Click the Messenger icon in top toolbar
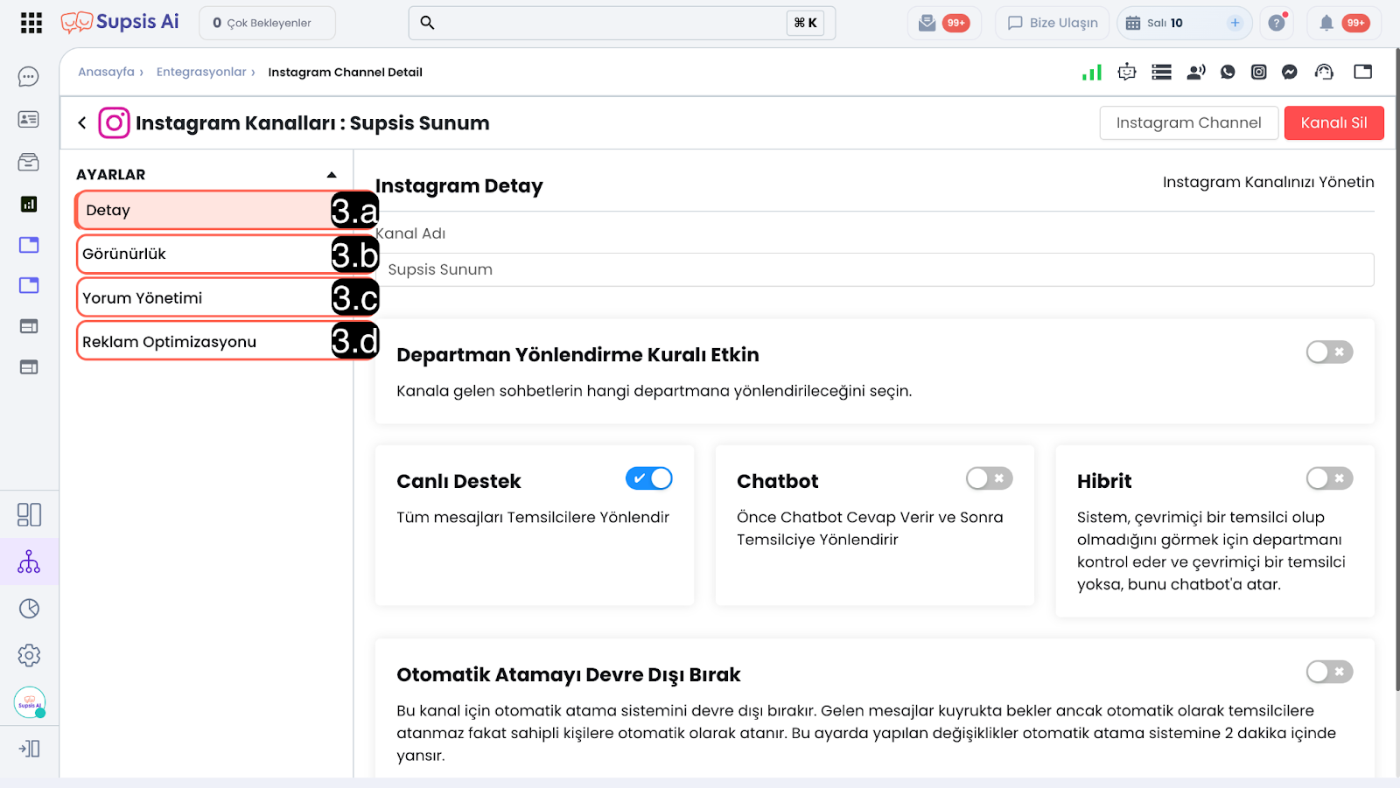This screenshot has height=788, width=1400. (1289, 72)
